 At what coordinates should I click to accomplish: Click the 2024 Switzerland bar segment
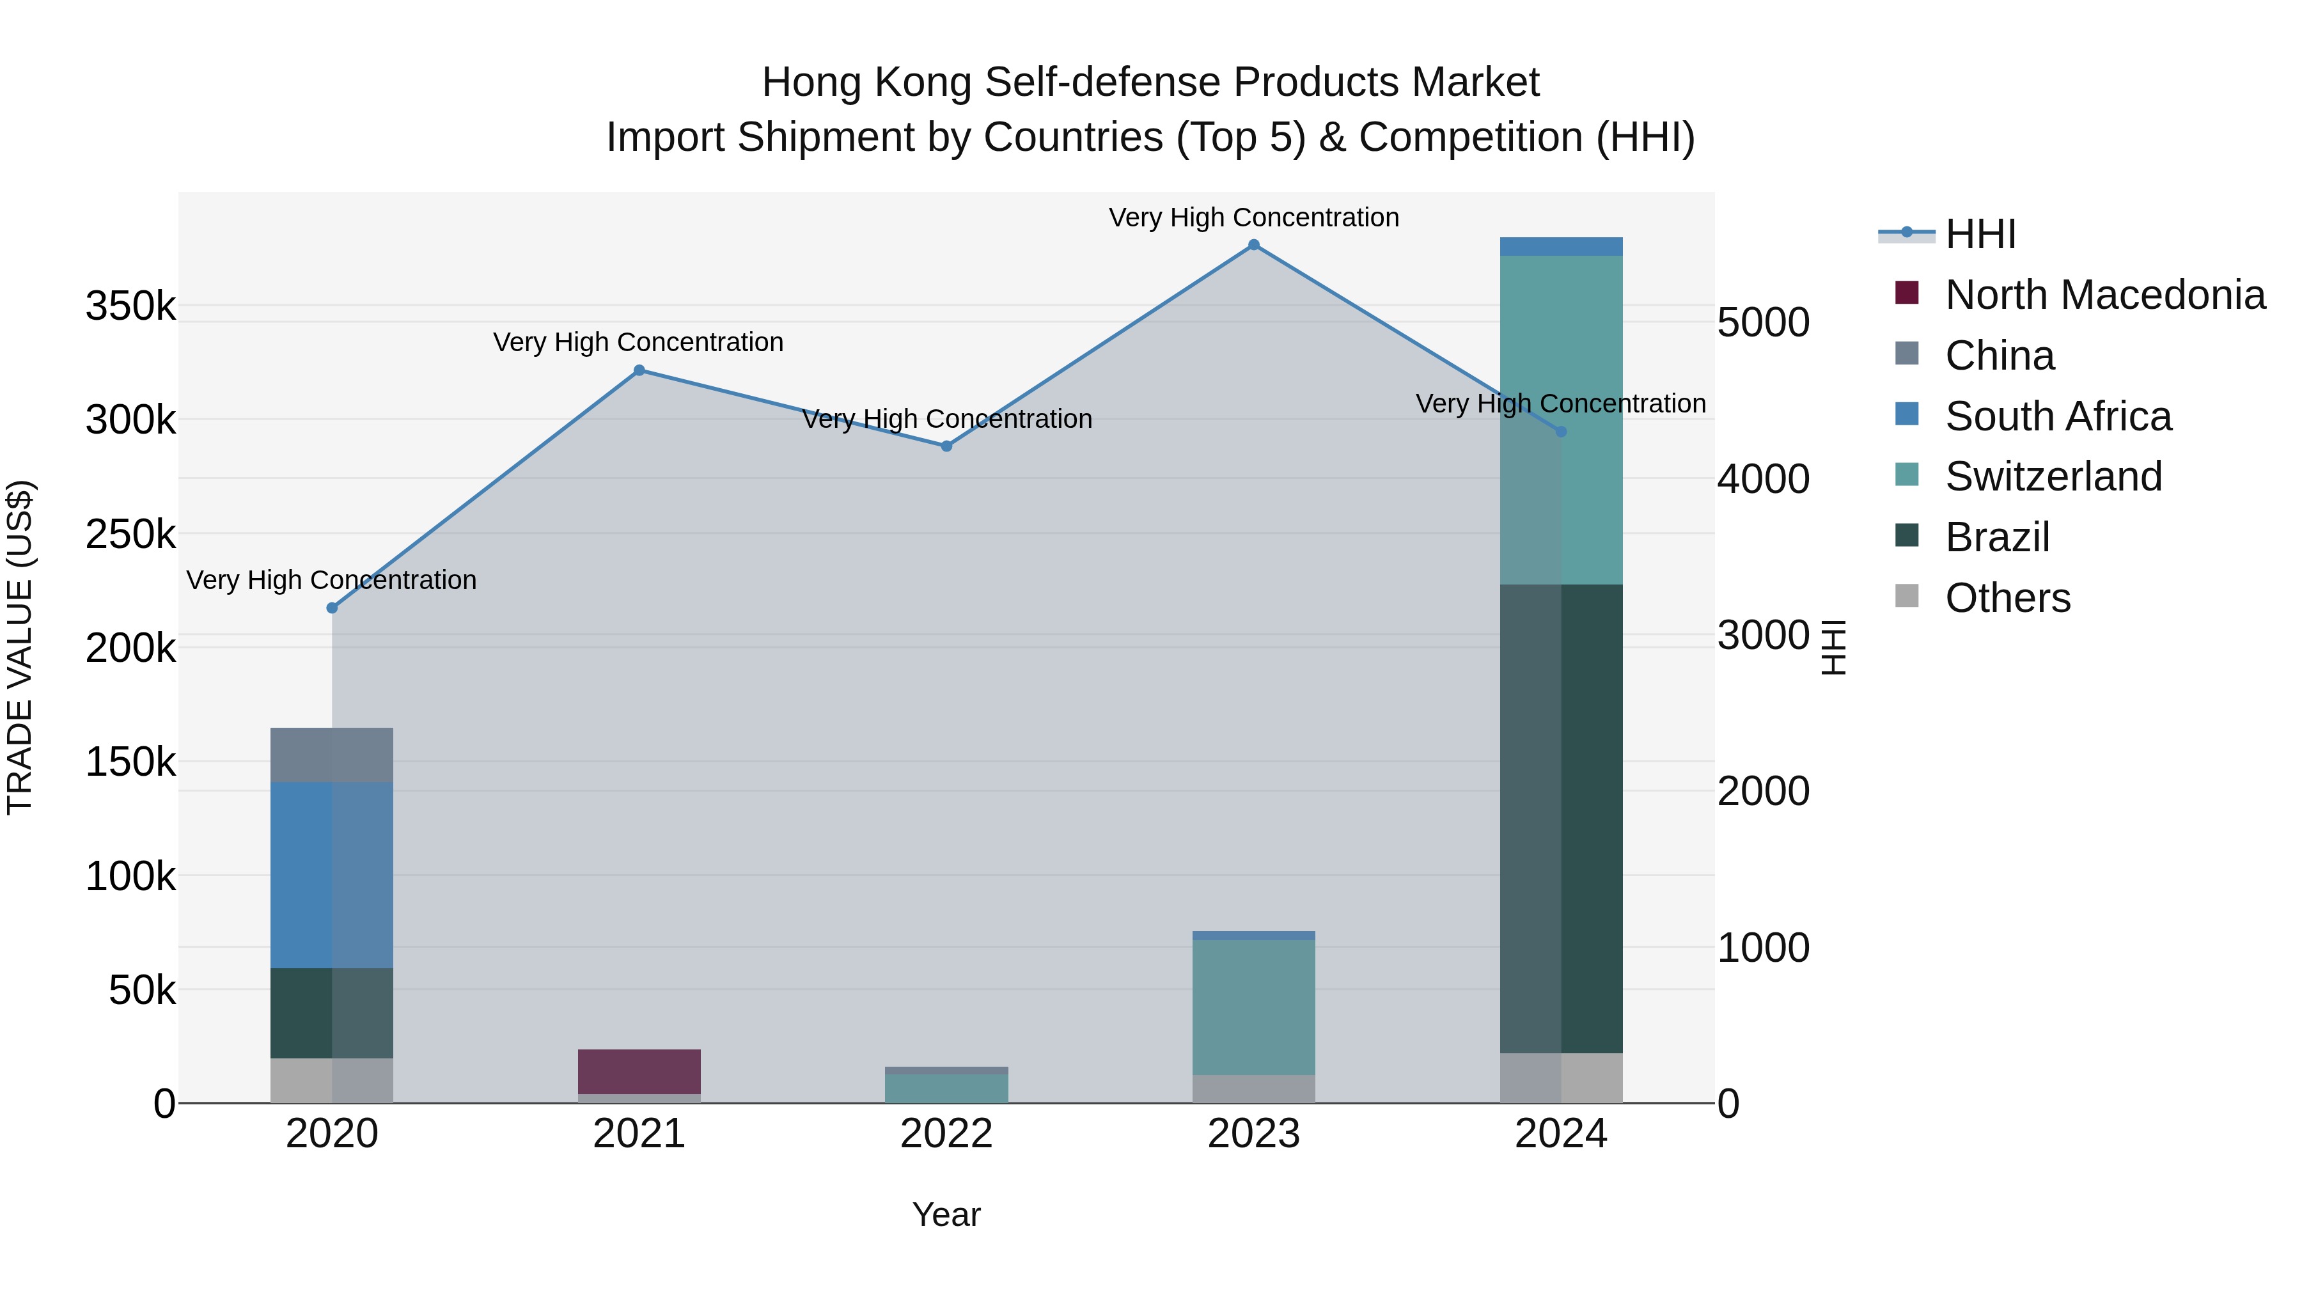click(1561, 420)
